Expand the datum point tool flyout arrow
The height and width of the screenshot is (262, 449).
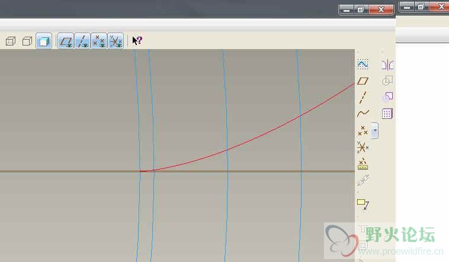(374, 131)
